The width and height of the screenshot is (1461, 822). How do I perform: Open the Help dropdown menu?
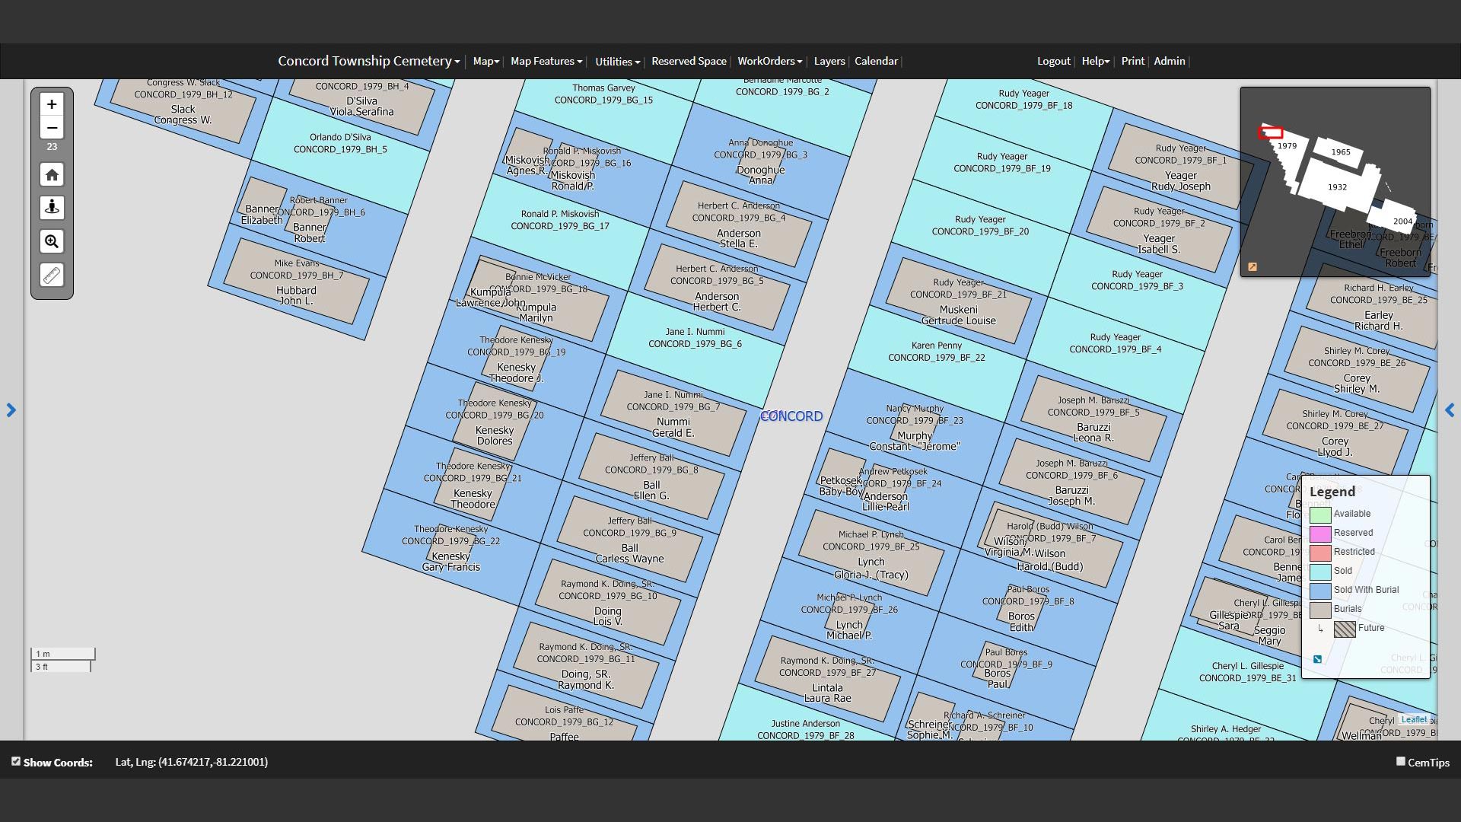[x=1096, y=61]
